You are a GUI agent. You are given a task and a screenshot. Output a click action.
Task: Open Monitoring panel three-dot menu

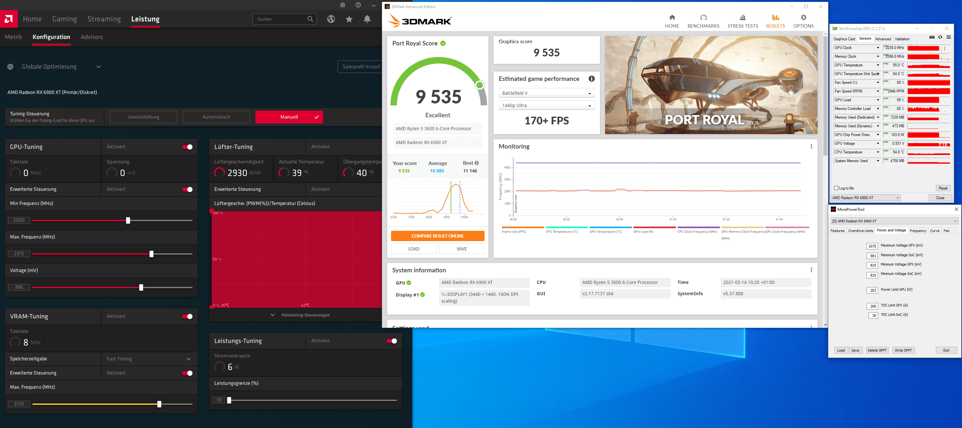pyautogui.click(x=811, y=146)
